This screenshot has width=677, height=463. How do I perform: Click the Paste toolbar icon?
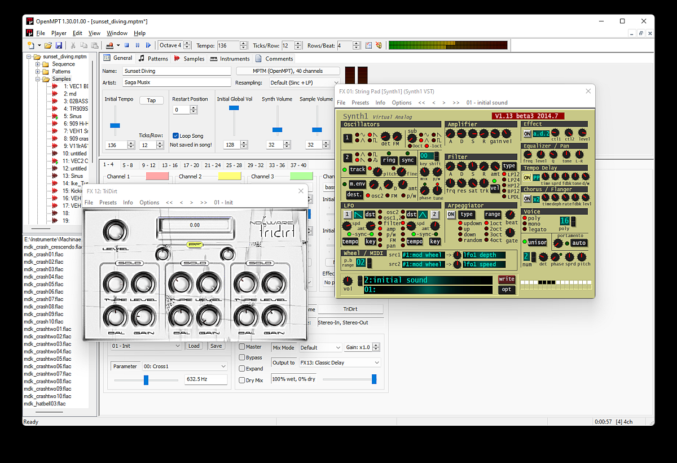coord(94,45)
